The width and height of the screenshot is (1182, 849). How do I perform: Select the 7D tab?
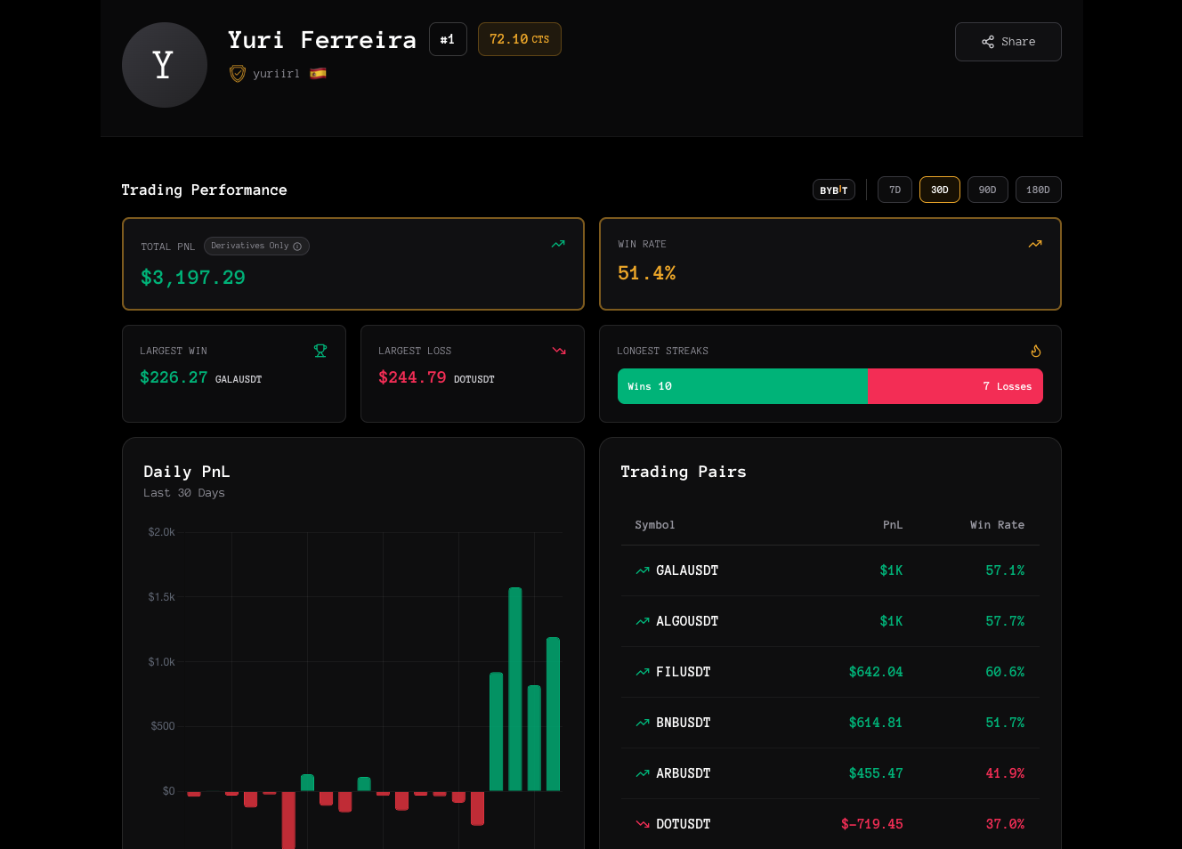(895, 189)
